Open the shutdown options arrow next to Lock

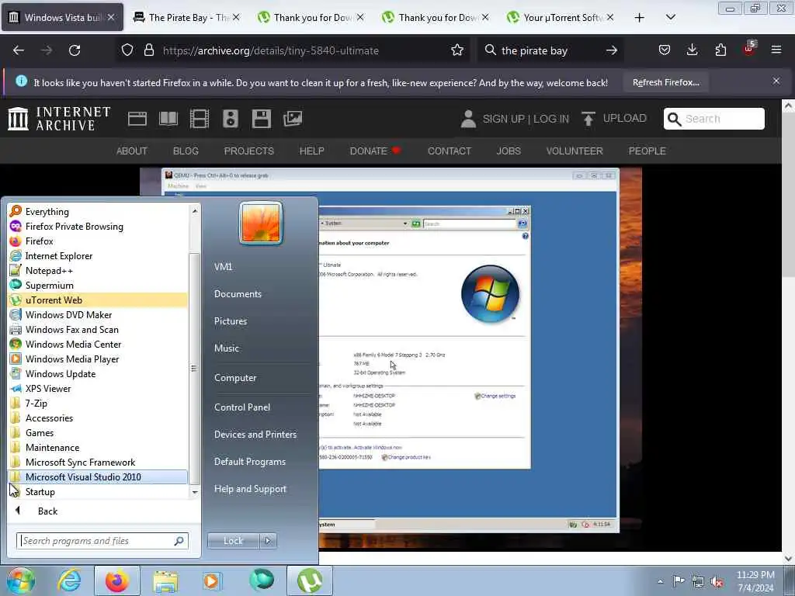pyautogui.click(x=268, y=541)
